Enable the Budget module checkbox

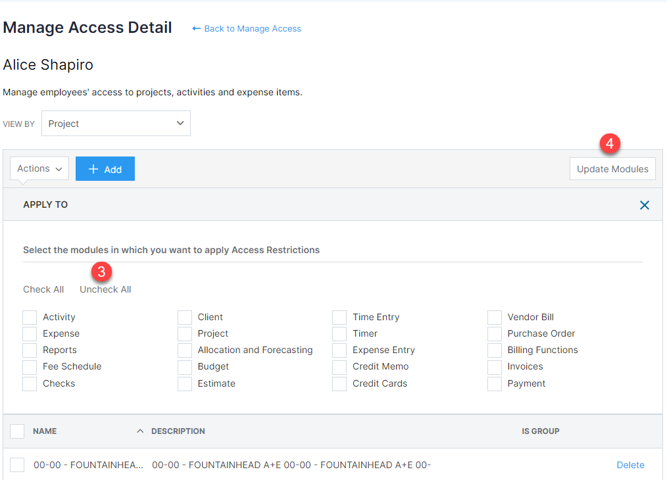[x=184, y=366]
